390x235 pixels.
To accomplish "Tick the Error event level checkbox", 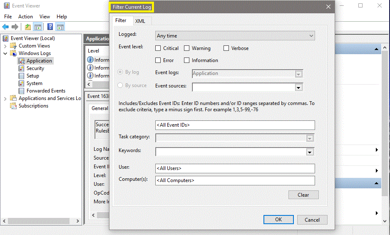I will [x=158, y=60].
